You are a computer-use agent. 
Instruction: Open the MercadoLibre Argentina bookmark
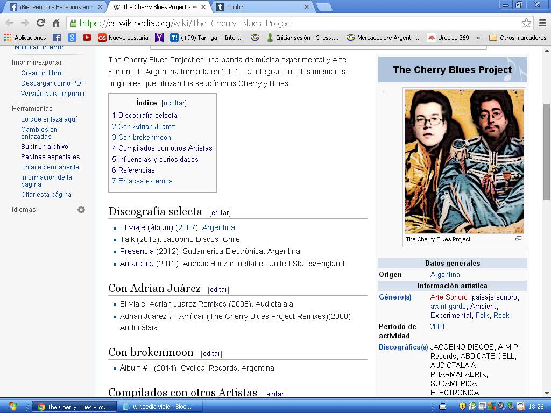[x=383, y=38]
